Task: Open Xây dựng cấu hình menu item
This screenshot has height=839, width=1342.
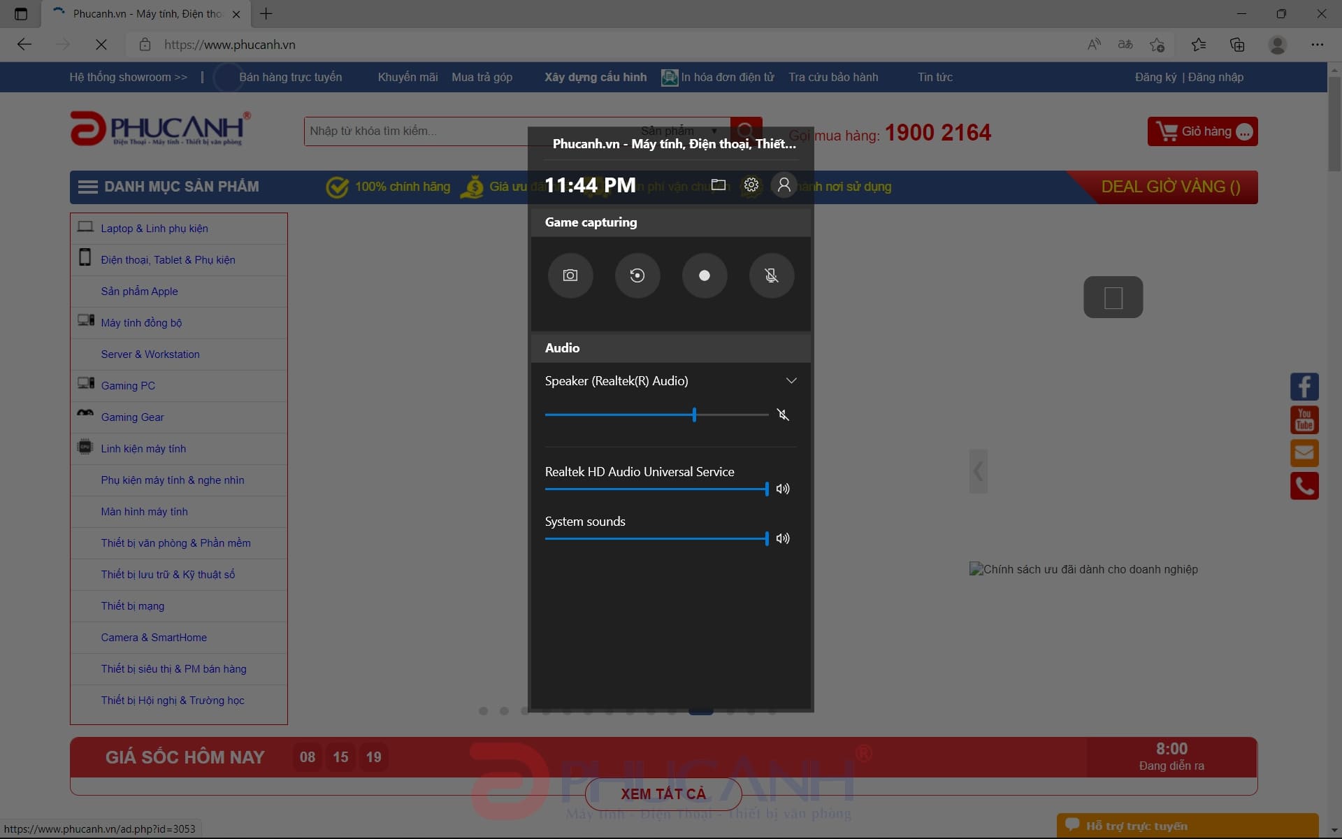Action: tap(596, 78)
